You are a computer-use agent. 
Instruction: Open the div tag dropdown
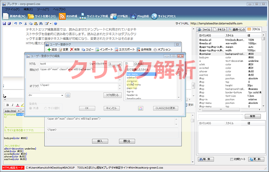(46, 95)
